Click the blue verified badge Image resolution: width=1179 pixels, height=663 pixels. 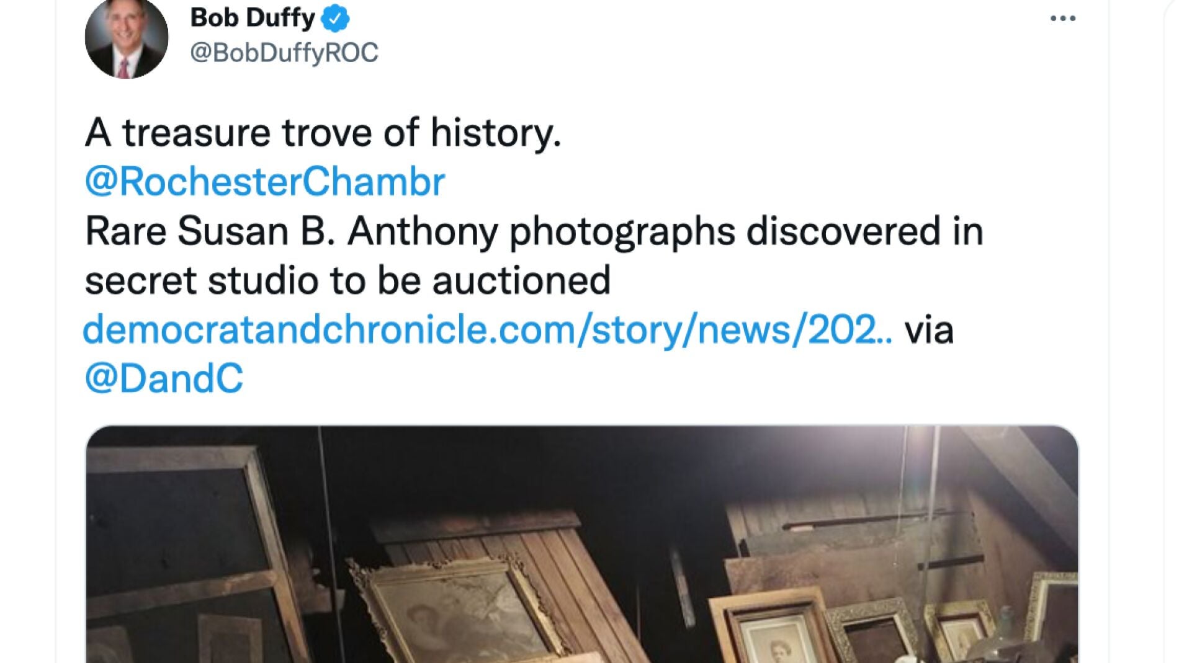pos(335,19)
